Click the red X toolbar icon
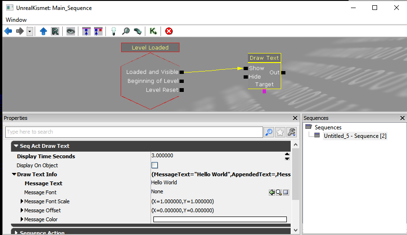407x235 pixels. pyautogui.click(x=169, y=31)
